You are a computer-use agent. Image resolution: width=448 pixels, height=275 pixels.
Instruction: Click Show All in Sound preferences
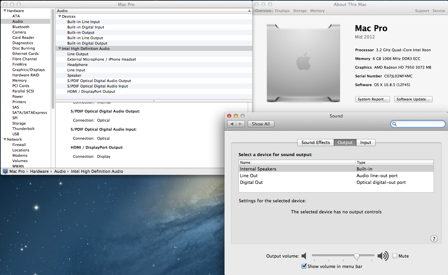click(261, 124)
